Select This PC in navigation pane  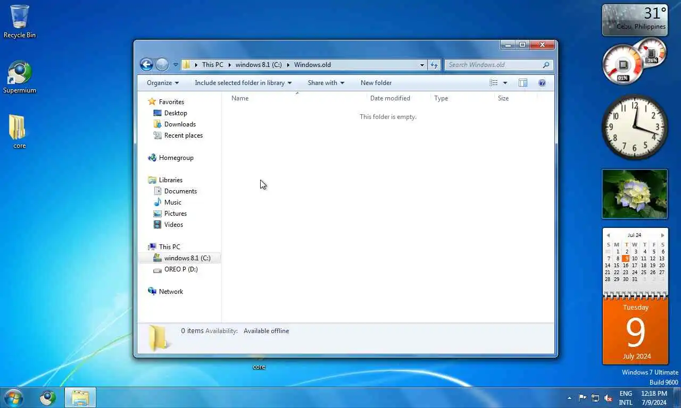click(x=164, y=247)
